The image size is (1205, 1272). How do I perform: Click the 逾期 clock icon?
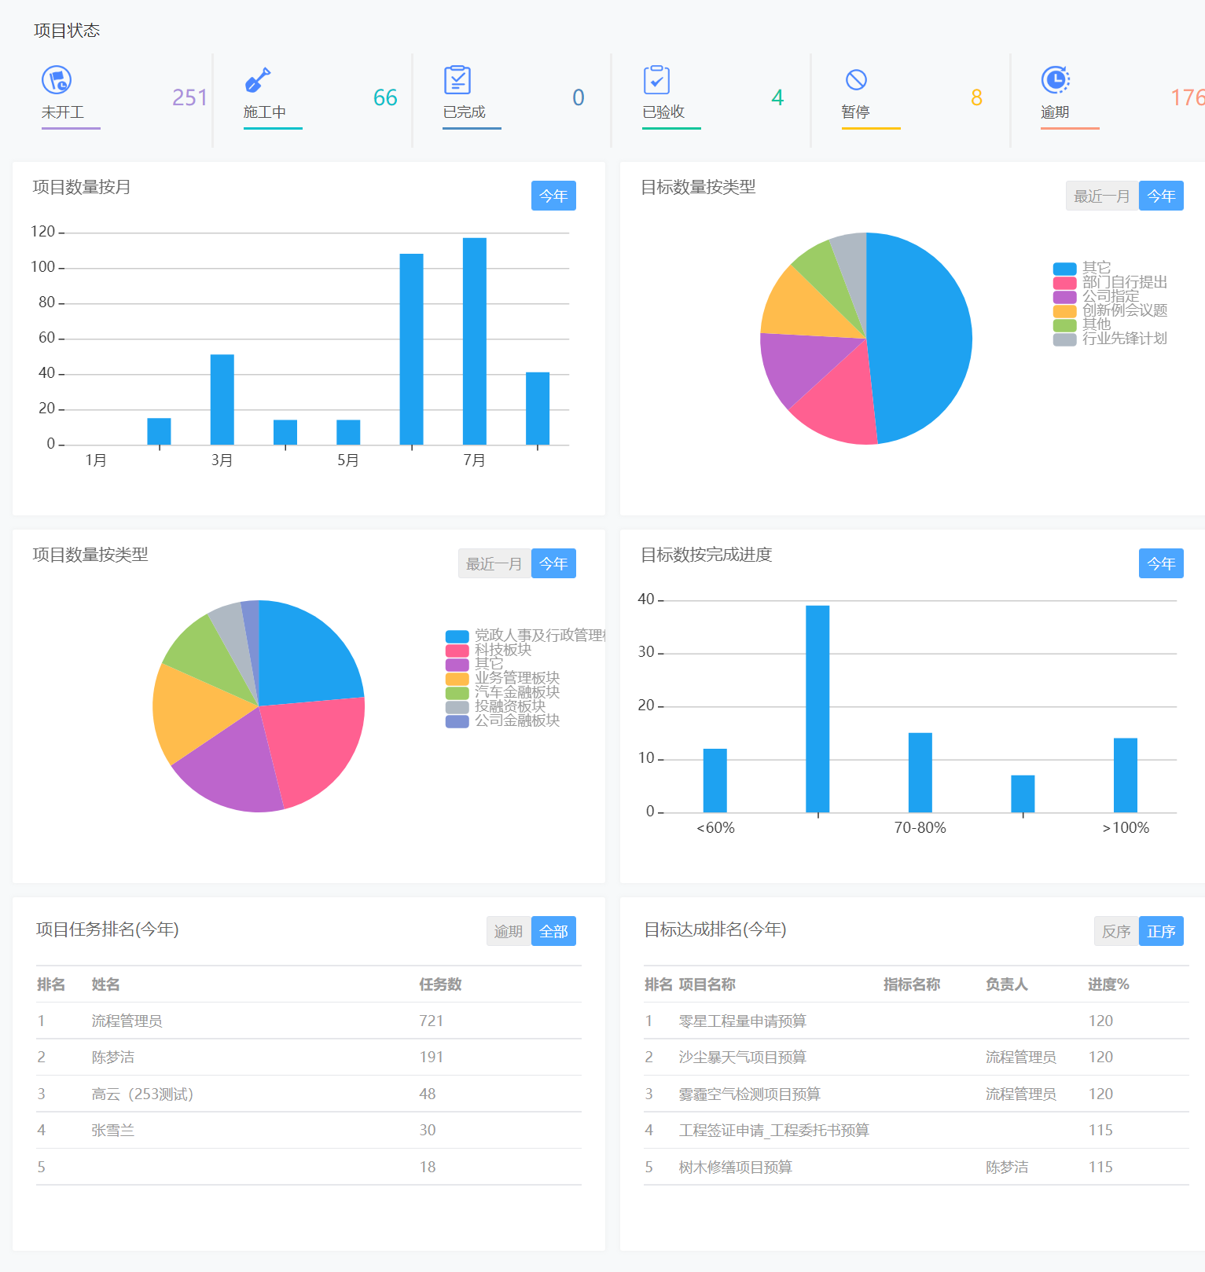coord(1055,80)
